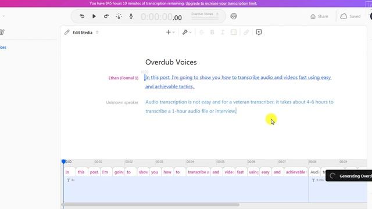The height and width of the screenshot is (209, 372).
Task: Select the 'how' word clip in timeline
Action: [x=167, y=172]
